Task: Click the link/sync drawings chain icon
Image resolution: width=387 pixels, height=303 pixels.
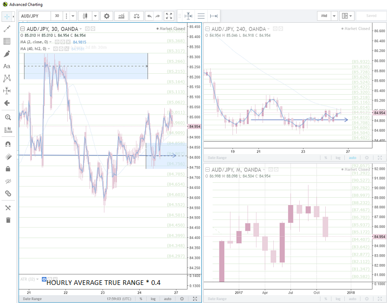Action: pyautogui.click(x=8, y=193)
